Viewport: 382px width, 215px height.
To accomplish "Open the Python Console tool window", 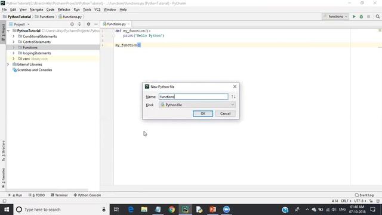I will point(87,195).
